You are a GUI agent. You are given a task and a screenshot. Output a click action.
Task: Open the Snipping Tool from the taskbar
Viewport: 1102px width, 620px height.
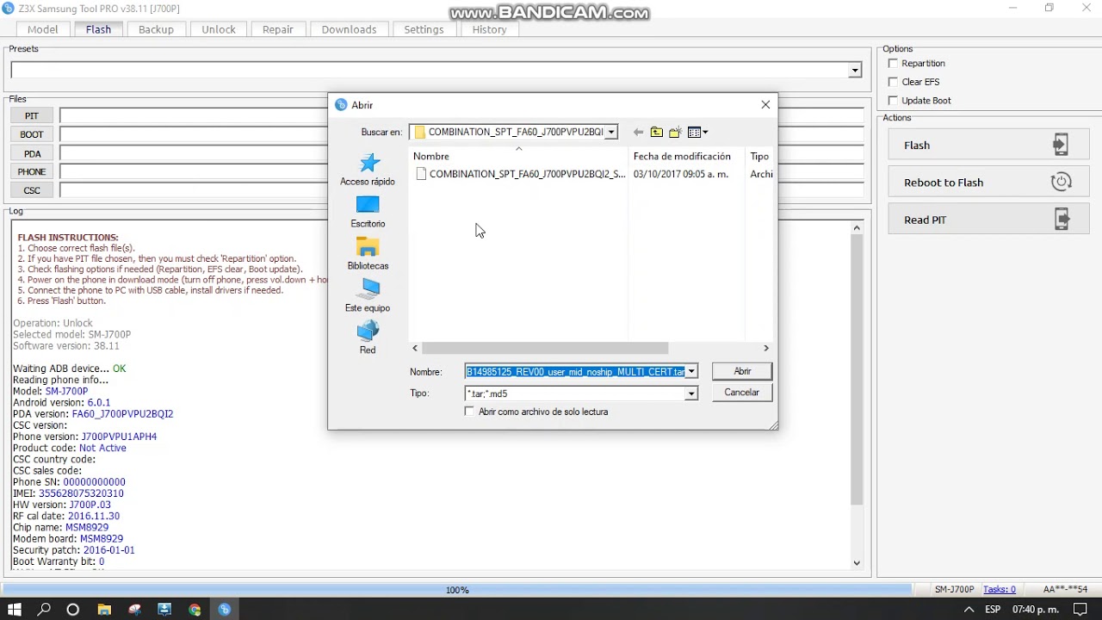tap(134, 610)
